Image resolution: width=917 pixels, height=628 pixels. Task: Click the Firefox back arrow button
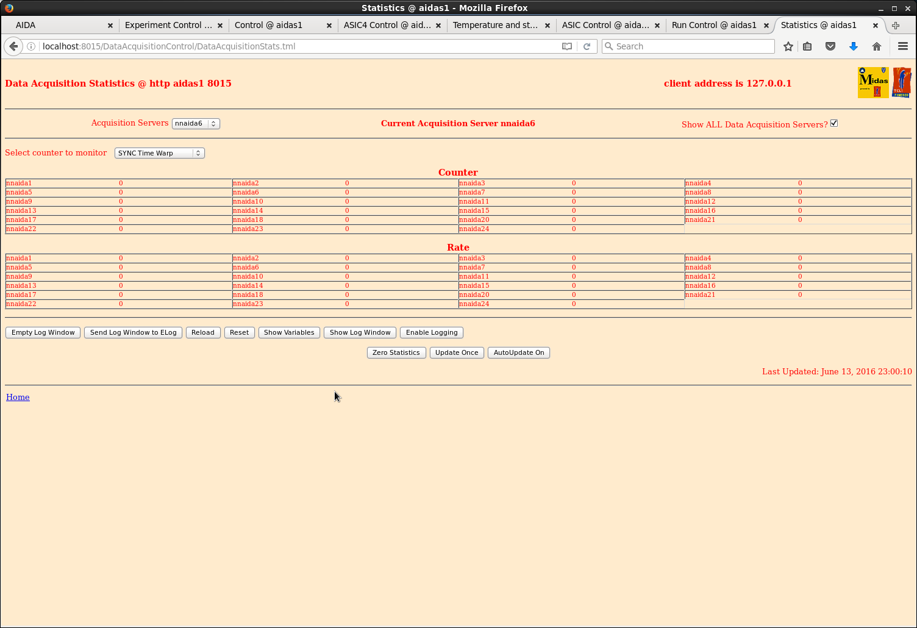coord(13,46)
